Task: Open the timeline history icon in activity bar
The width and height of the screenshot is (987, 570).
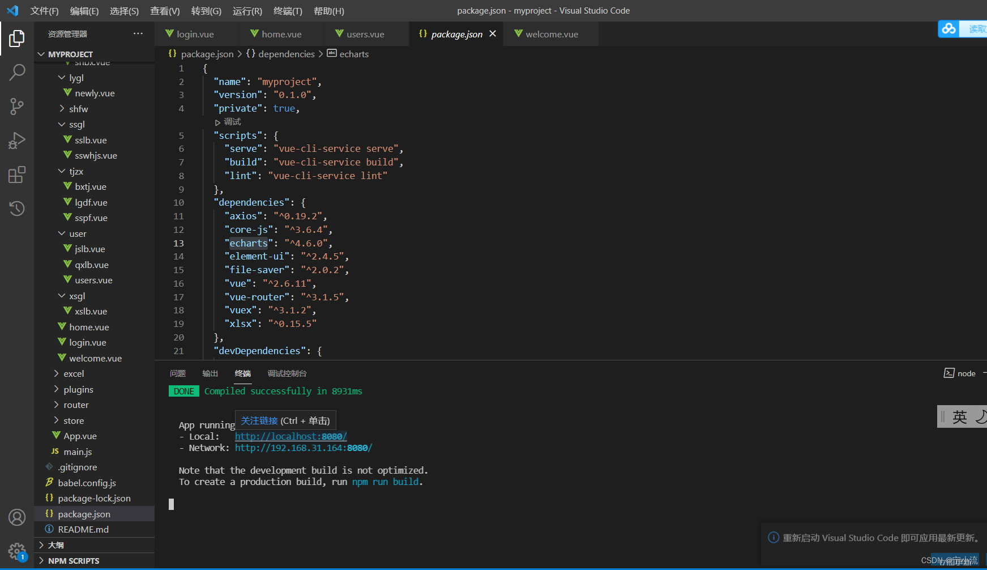Action: coord(17,209)
